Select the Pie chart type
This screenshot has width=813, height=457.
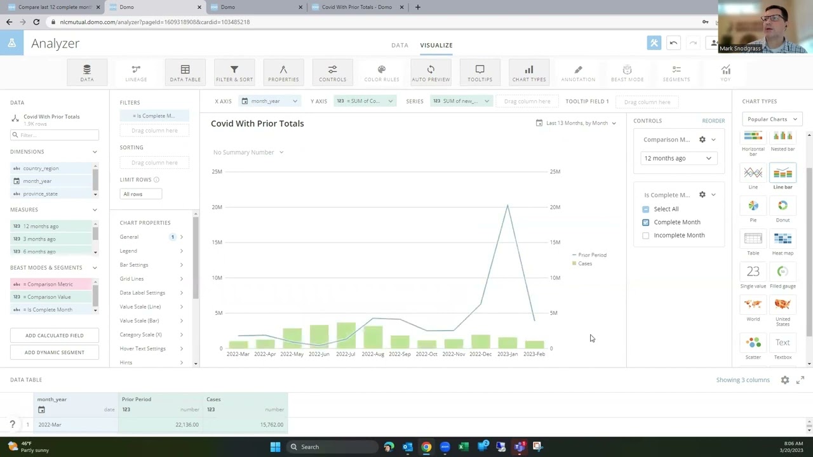tap(753, 210)
